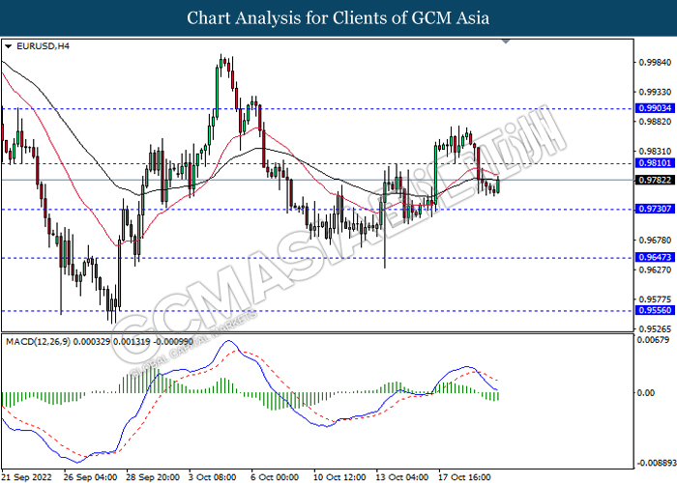Click the 0.95265 price axis value
The width and height of the screenshot is (677, 483).
point(655,329)
